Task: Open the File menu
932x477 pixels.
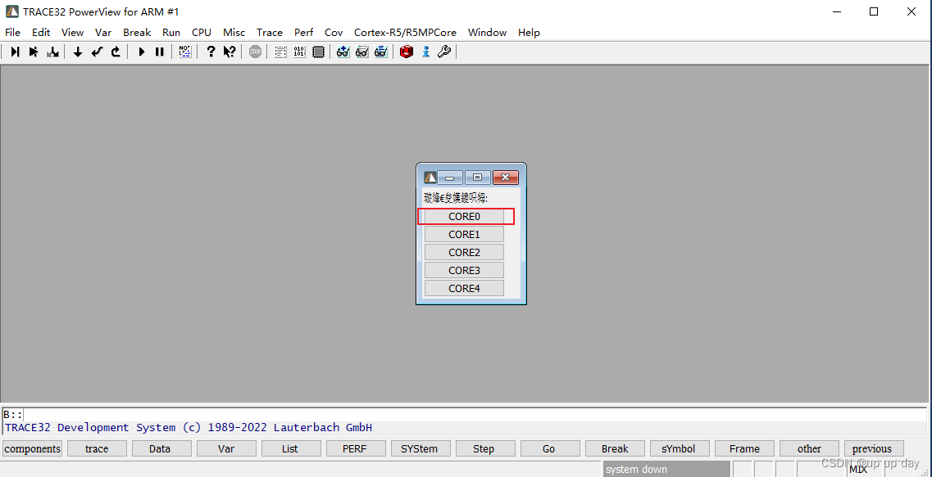Action: click(12, 32)
